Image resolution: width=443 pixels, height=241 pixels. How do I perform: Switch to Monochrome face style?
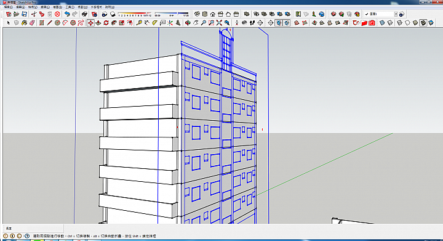click(431, 23)
